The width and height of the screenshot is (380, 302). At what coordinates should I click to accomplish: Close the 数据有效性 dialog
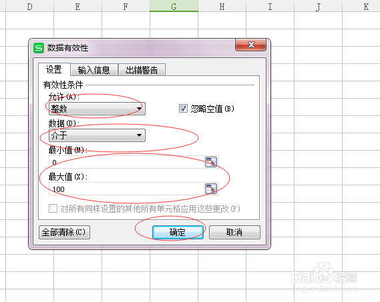[251, 45]
